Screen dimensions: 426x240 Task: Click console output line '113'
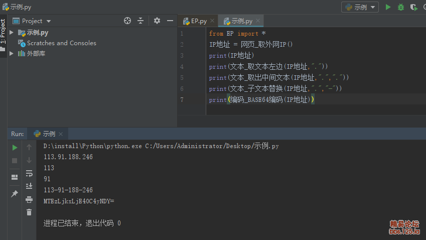coord(49,168)
